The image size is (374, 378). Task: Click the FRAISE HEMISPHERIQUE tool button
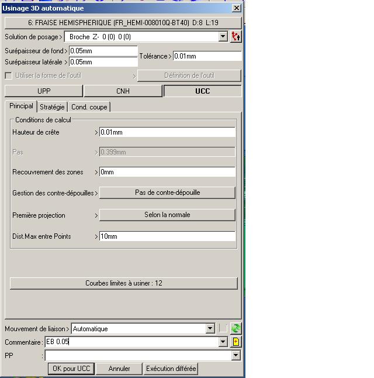coord(123,23)
